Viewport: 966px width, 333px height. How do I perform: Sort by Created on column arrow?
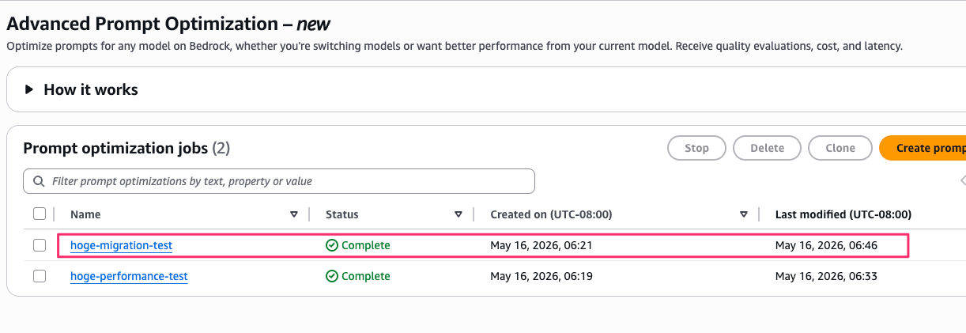[744, 214]
